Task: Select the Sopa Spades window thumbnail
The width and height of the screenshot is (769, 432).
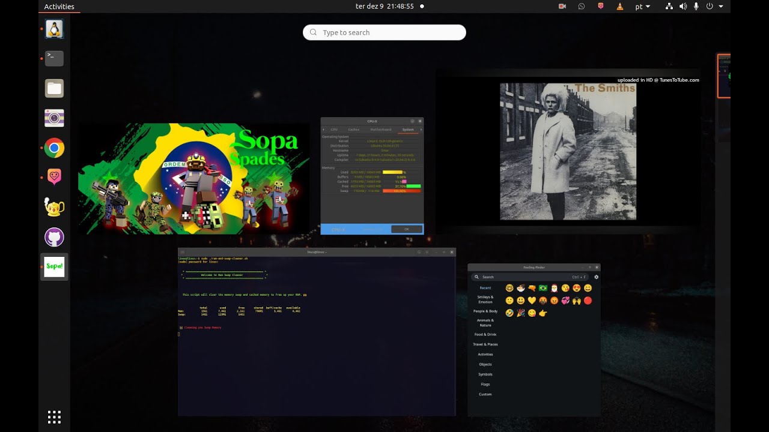Action: tap(193, 179)
